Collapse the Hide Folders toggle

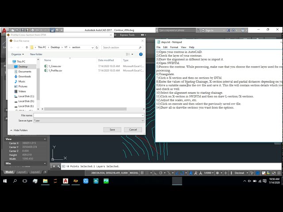pos(19,130)
